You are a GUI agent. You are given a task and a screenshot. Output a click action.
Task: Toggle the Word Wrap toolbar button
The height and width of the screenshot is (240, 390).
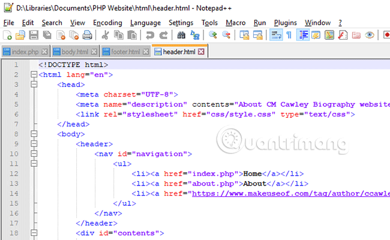tap(276, 35)
